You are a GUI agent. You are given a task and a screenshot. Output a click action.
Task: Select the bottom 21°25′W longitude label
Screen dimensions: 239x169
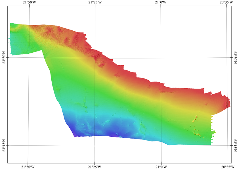tap(95, 166)
